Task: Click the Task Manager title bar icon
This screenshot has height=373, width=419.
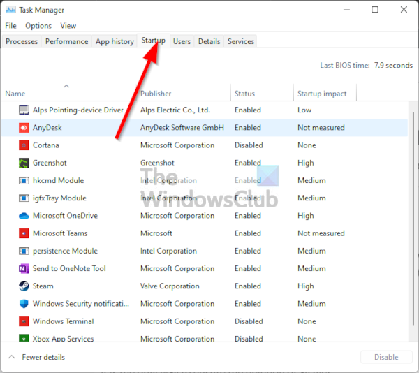Action: coord(10,10)
